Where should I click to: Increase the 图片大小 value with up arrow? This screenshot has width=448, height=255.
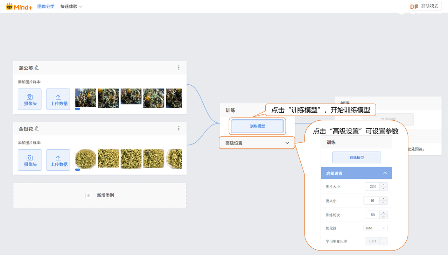coord(384,185)
